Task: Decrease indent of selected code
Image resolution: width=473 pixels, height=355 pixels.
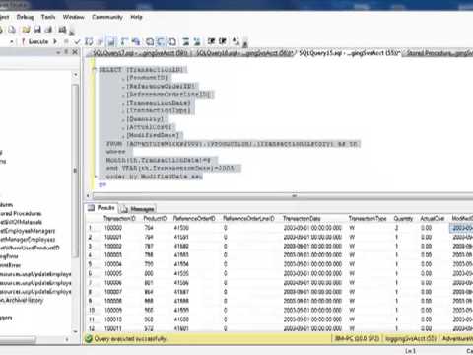Action: [211, 41]
